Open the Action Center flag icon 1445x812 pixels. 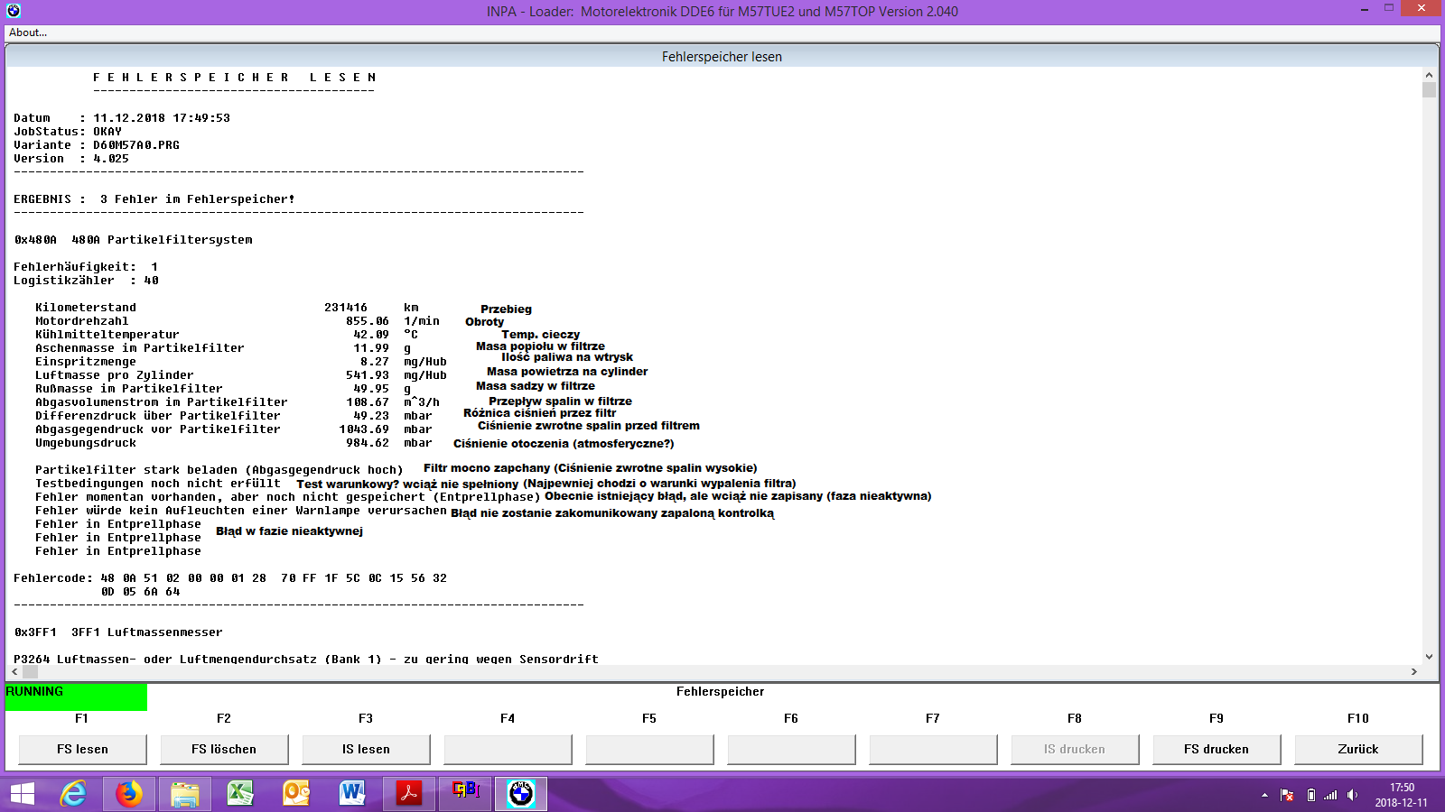[1287, 795]
